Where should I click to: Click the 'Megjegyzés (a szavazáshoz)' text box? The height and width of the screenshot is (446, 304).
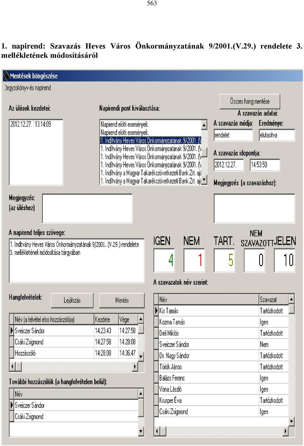(254, 209)
